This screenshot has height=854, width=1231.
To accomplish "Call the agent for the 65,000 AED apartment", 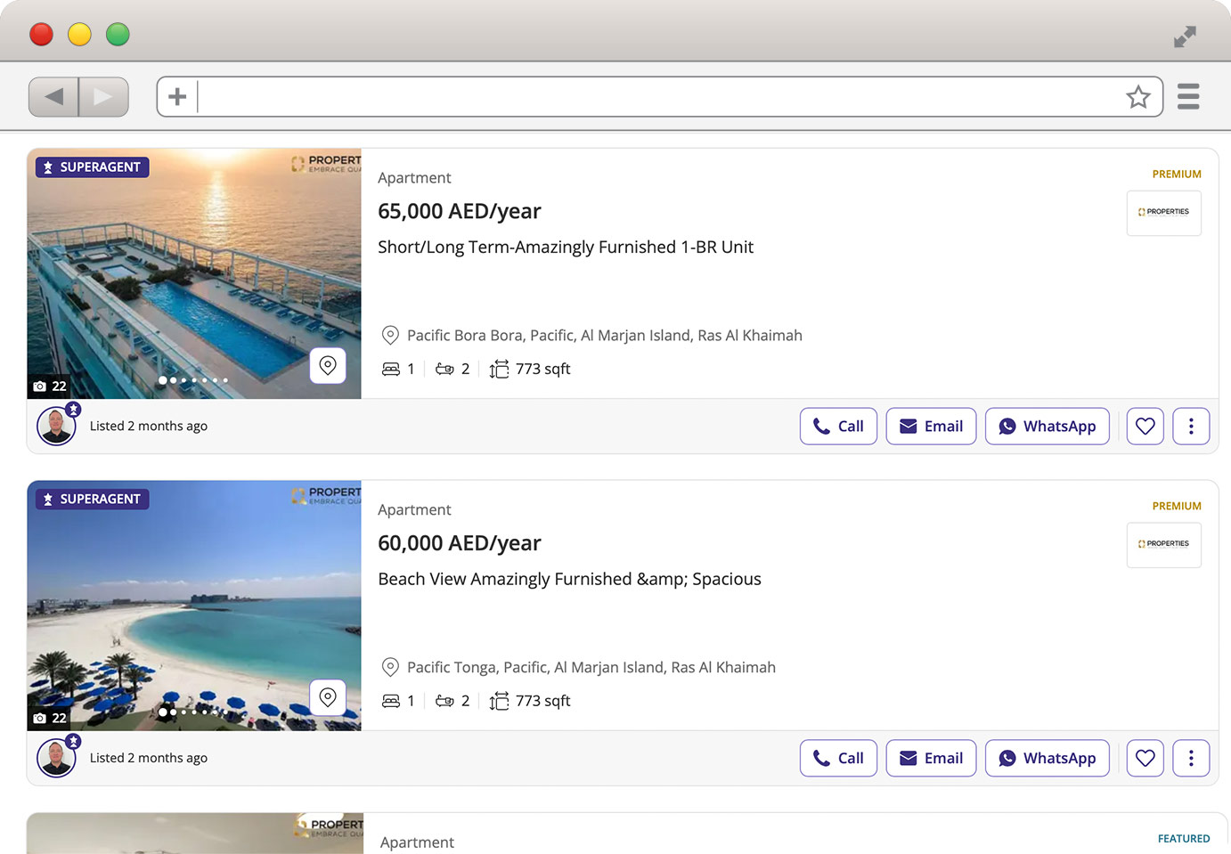I will [838, 427].
